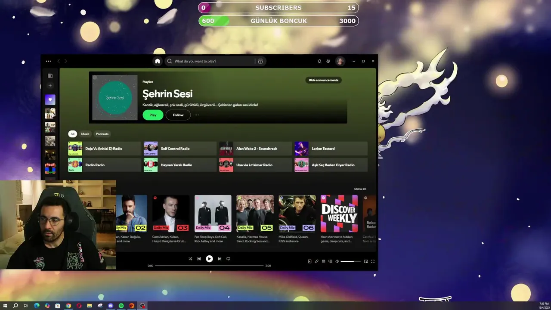Viewport: 551px width, 310px height.
Task: Open Radio Radio shortcut
Action: point(105,165)
